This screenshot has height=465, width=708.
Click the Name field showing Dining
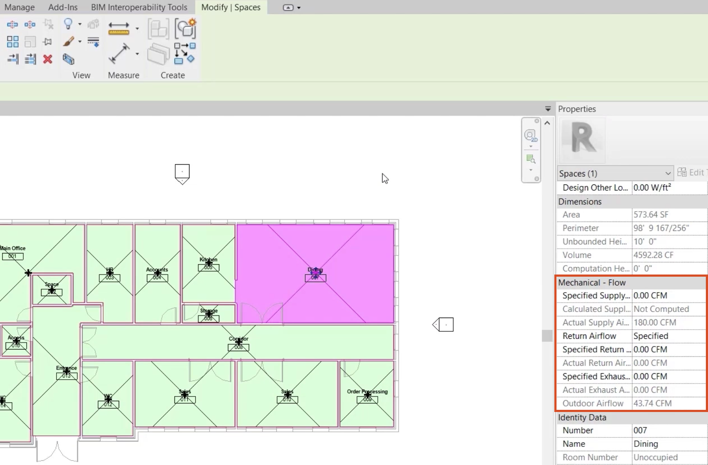tap(670, 444)
